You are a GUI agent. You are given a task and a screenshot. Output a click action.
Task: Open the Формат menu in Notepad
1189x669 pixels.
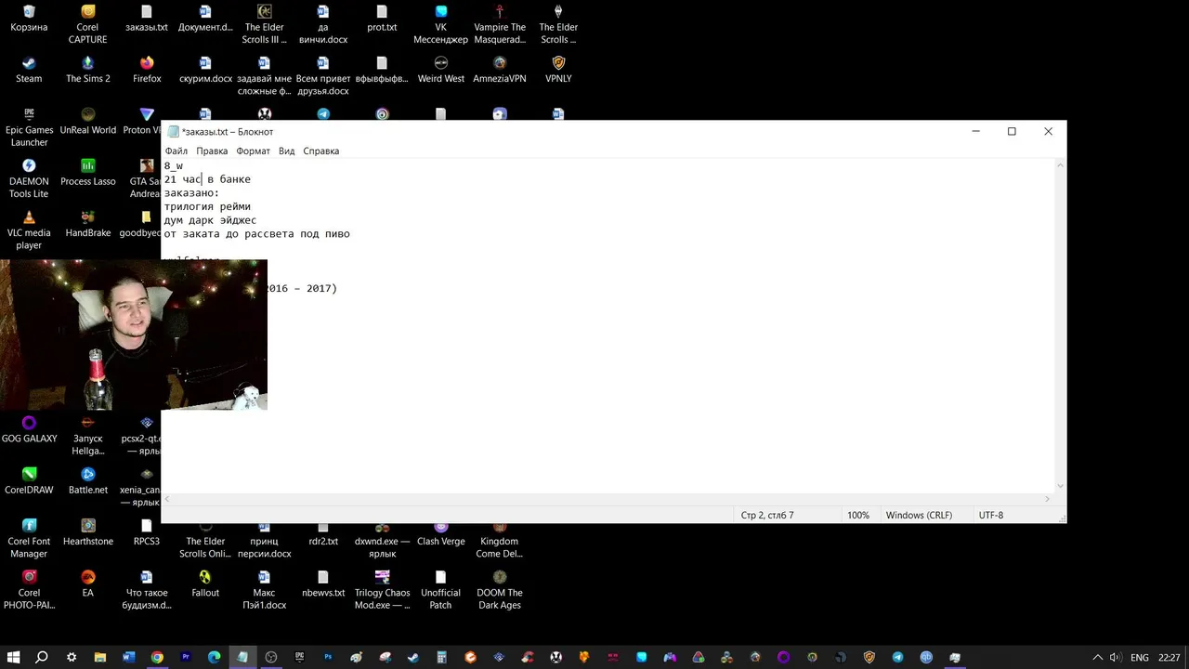click(253, 151)
